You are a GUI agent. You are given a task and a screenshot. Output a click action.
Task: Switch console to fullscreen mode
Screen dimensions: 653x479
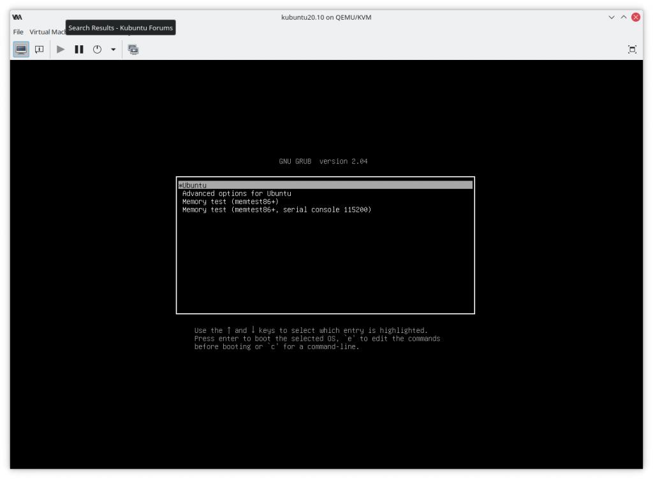632,48
